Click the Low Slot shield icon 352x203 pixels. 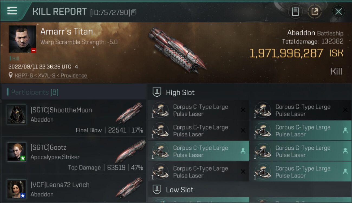coord(157,189)
